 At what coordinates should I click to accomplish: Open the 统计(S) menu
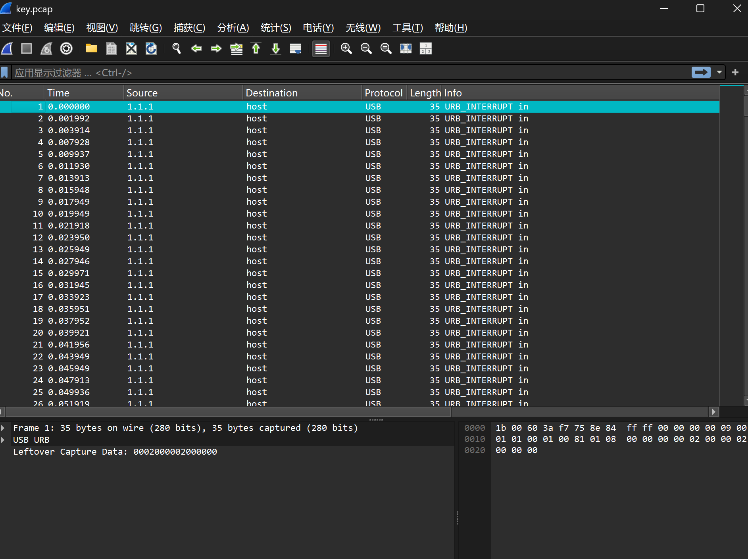(x=276, y=28)
